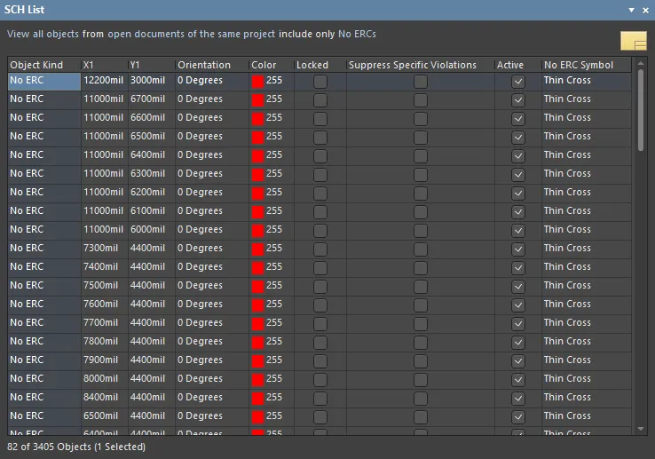Click 'all objects' filter link

coord(56,34)
